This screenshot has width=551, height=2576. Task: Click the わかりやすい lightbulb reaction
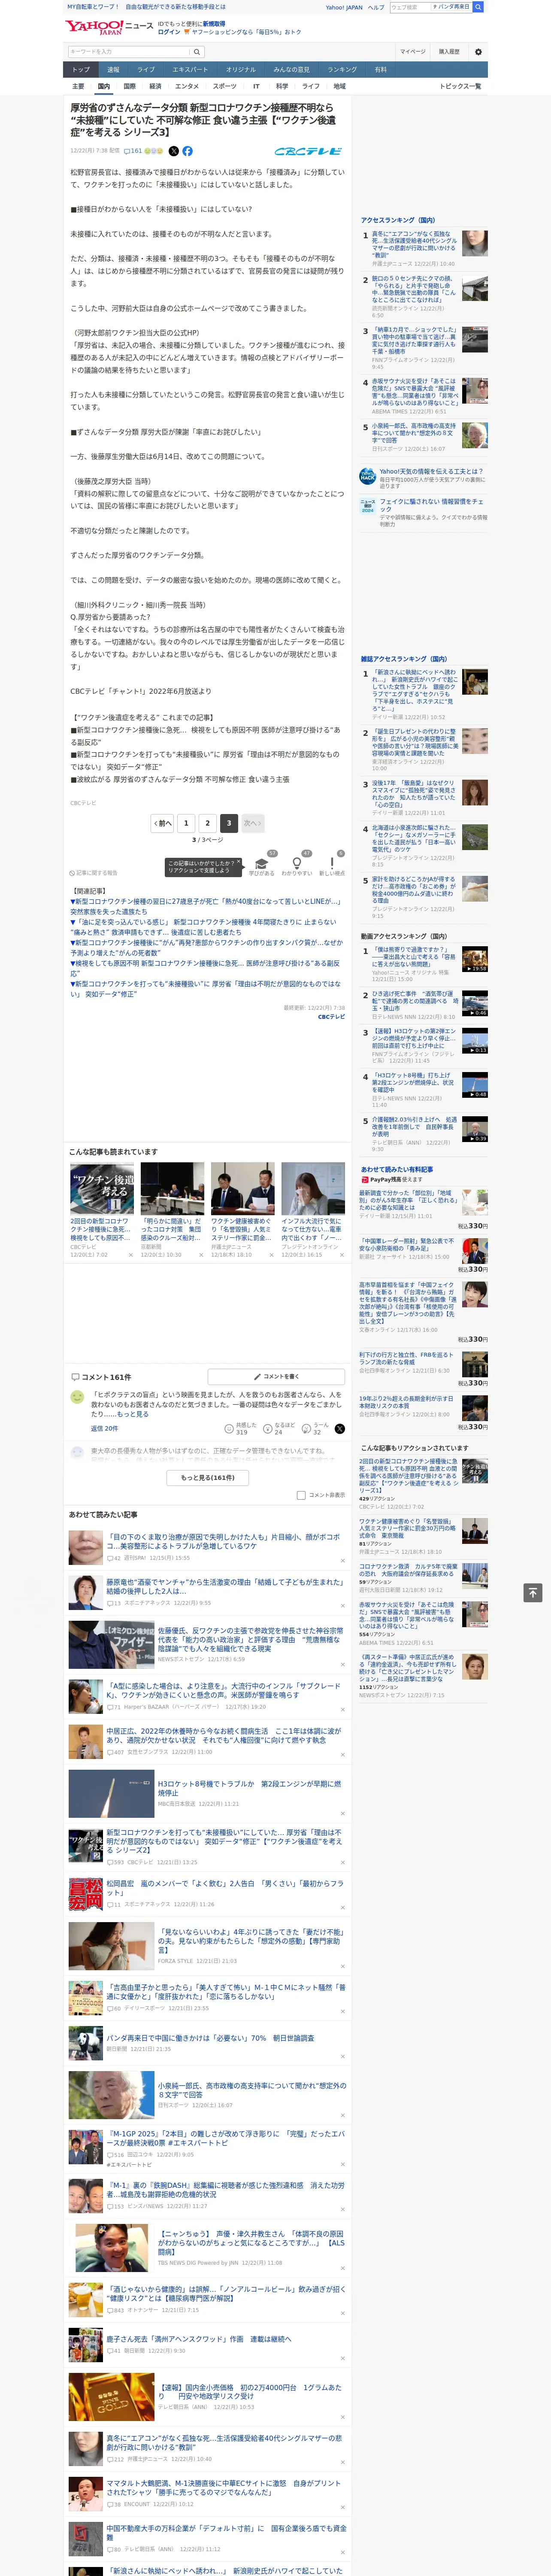tap(296, 863)
